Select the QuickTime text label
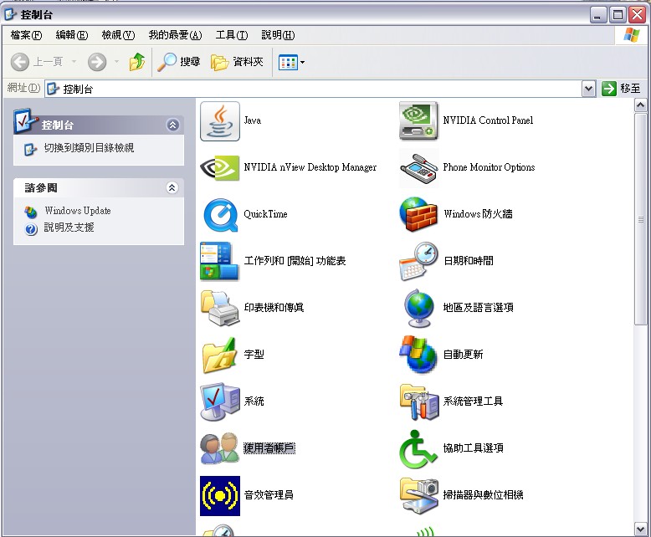This screenshot has height=537, width=651. point(265,214)
